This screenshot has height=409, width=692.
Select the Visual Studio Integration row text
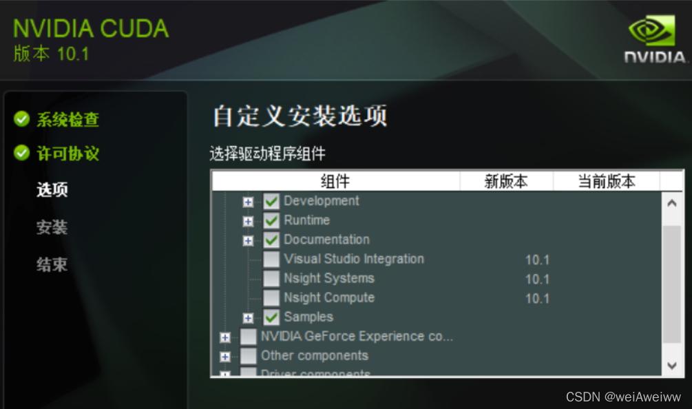[354, 259]
